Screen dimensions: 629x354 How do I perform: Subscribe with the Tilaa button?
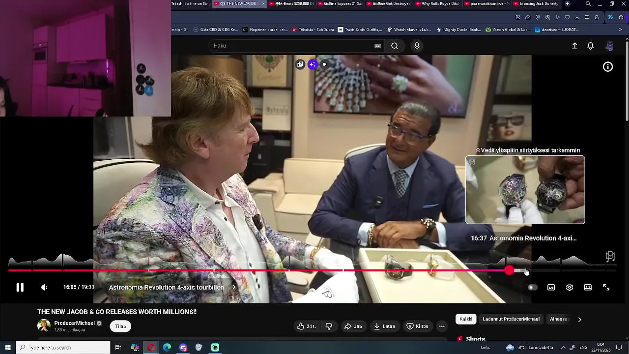point(120,326)
